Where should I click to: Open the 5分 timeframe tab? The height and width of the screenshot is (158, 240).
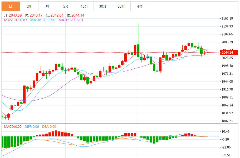tap(66, 6)
